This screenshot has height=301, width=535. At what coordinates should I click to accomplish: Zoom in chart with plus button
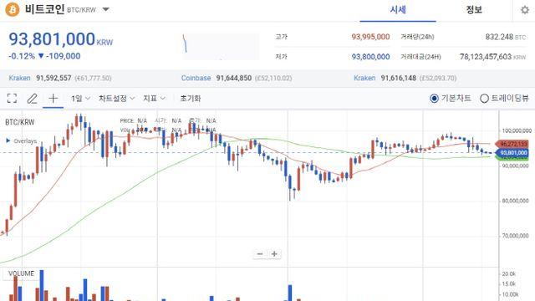click(274, 254)
